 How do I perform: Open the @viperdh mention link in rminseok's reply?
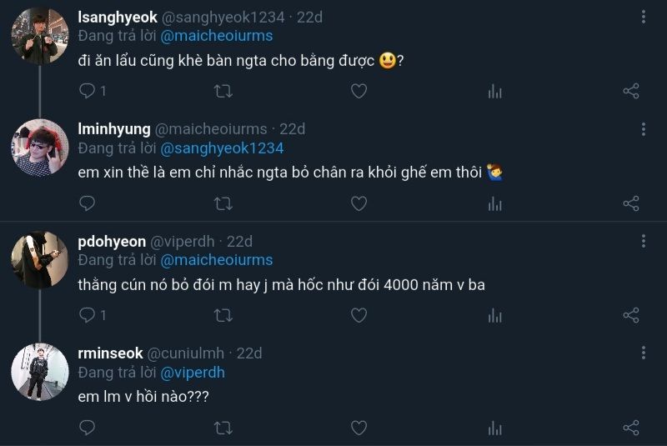pyautogui.click(x=193, y=373)
